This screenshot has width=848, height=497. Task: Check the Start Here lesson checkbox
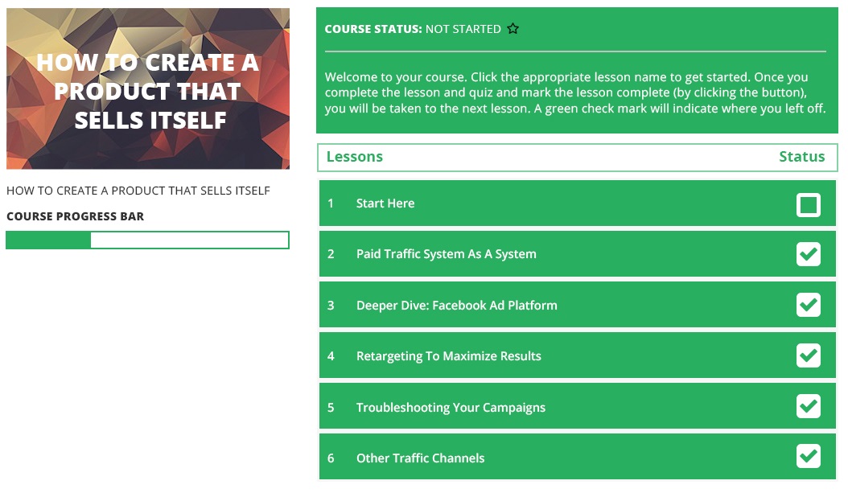point(808,204)
